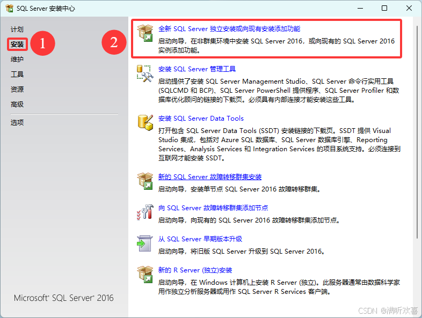Screen dimensions: 422x318
Task: Start 全新 SQL Server 独立安装 link
Action: pos(229,29)
